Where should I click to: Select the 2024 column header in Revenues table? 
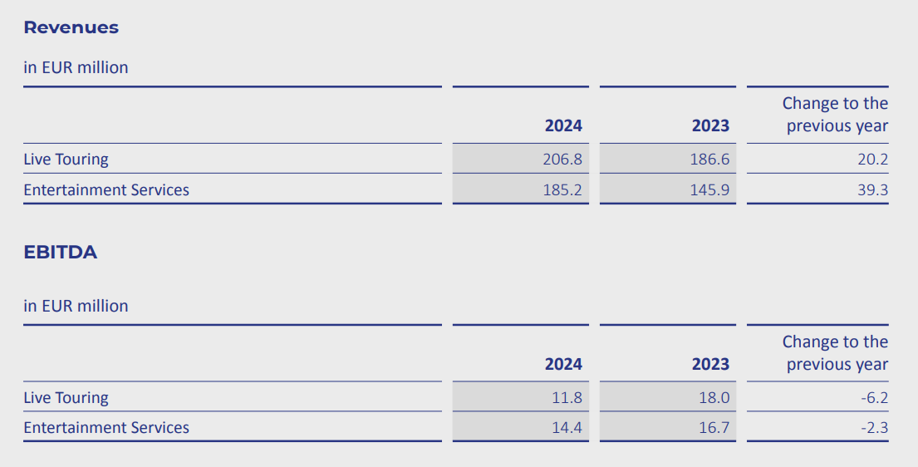(563, 125)
